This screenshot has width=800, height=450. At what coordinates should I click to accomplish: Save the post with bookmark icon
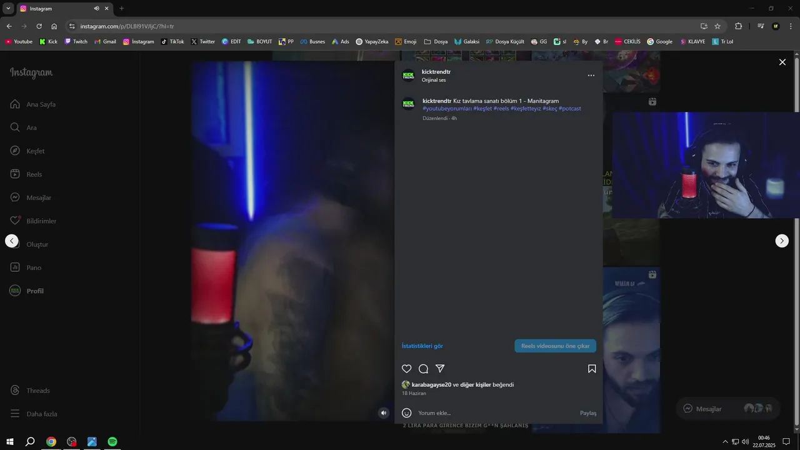pos(592,369)
